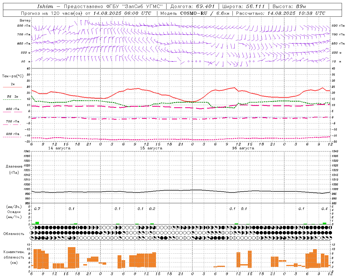Click the station name Ishim in the header

(45, 6)
